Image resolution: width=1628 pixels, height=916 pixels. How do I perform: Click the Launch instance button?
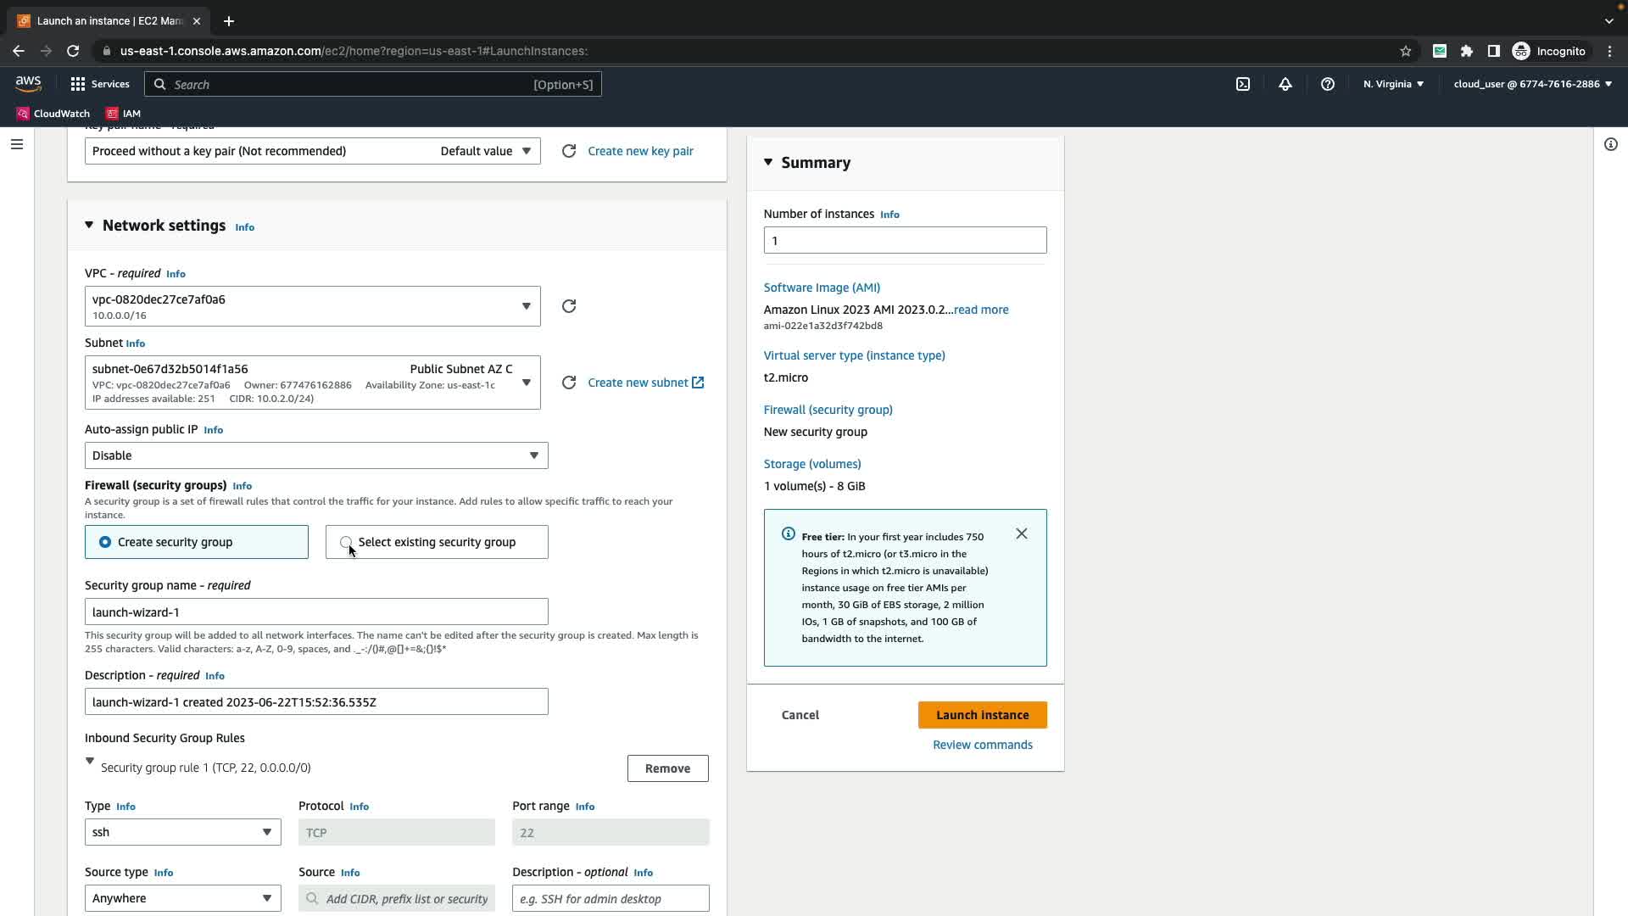[982, 715]
